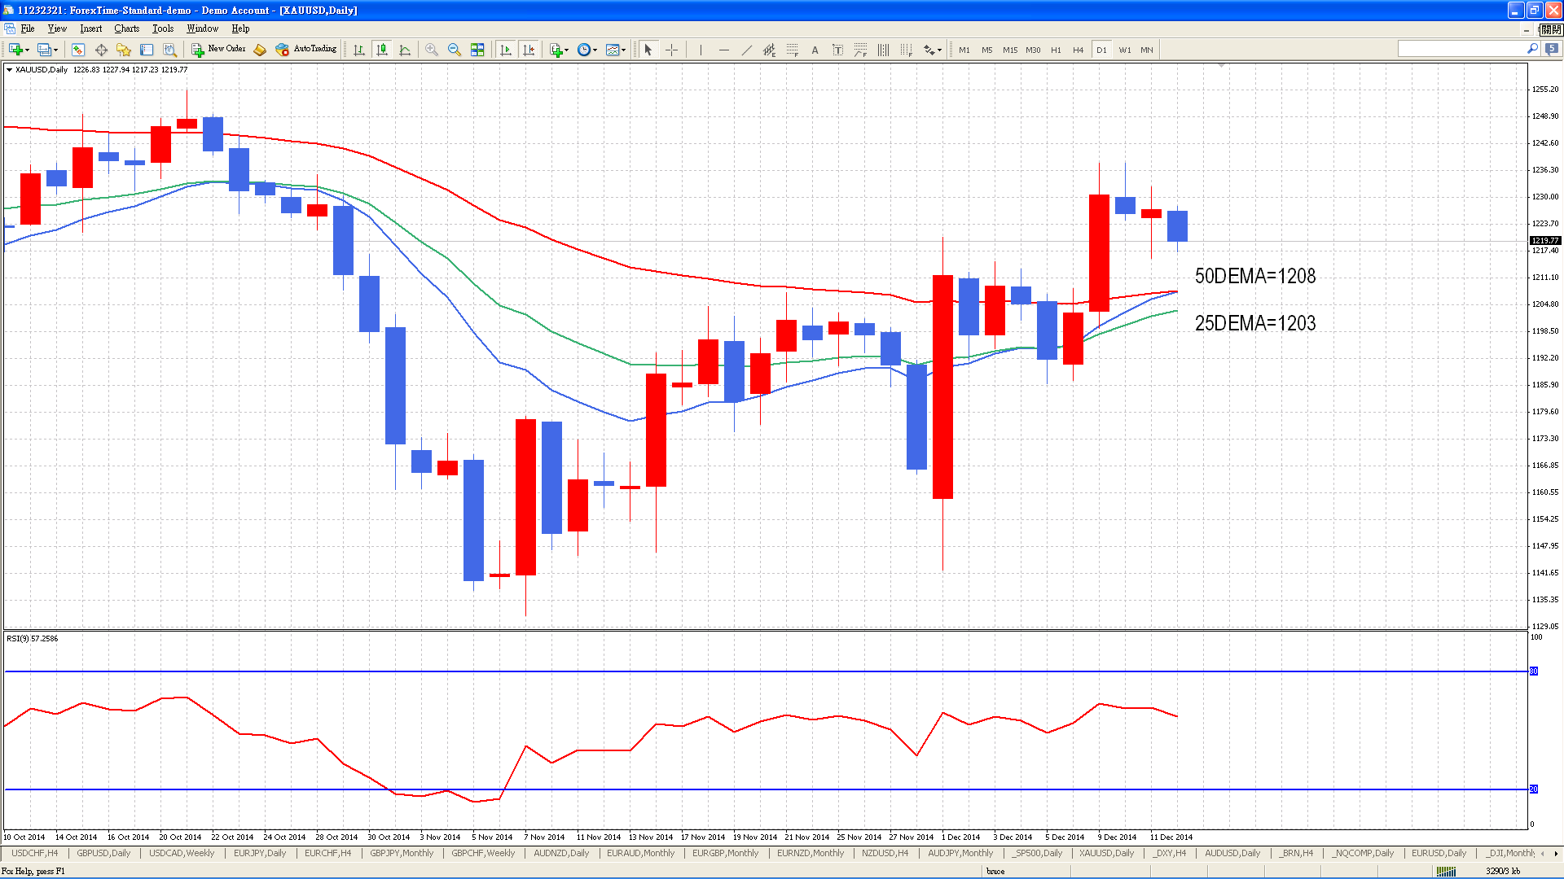1564x879 pixels.
Task: Select the Equidistant Channel tool
Action: click(x=769, y=50)
